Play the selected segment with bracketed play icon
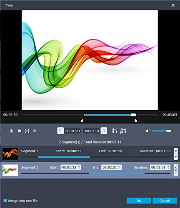 [27, 131]
